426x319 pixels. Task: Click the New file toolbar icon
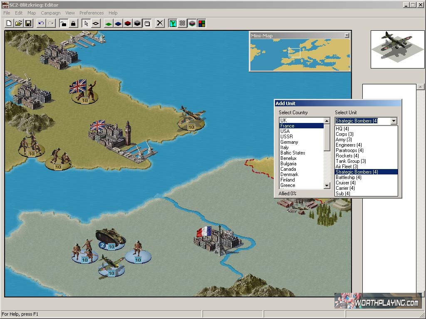click(x=9, y=23)
